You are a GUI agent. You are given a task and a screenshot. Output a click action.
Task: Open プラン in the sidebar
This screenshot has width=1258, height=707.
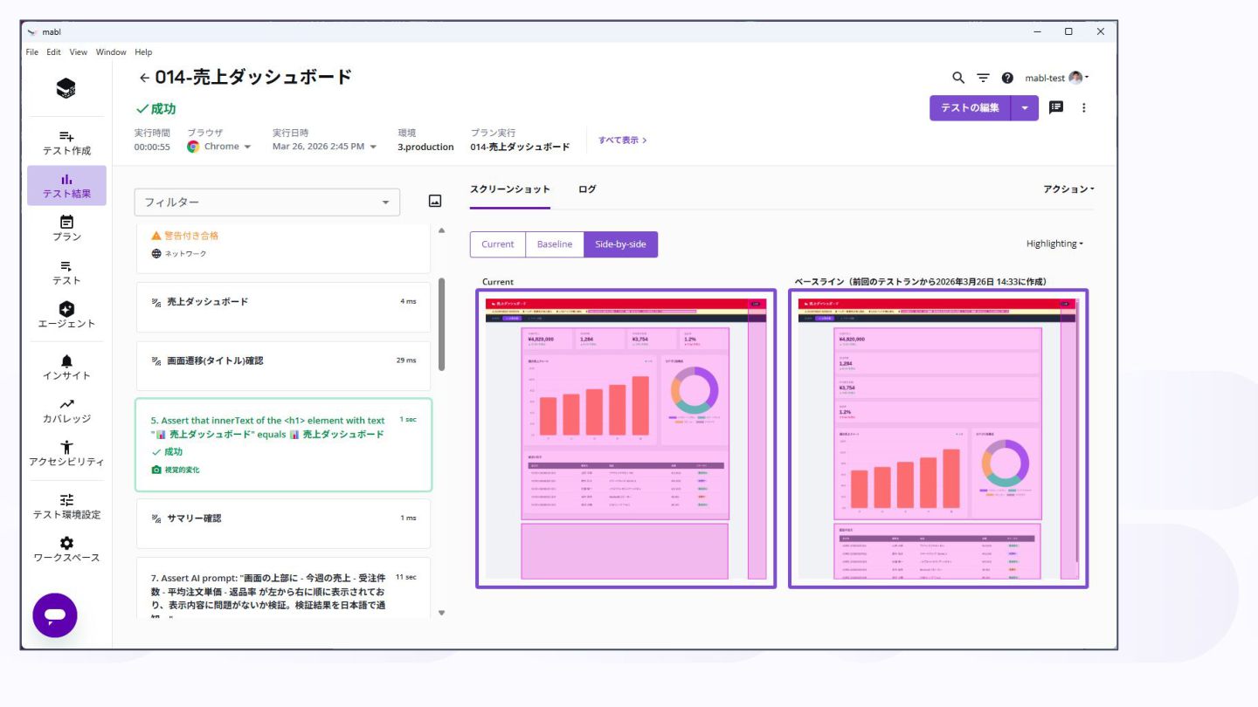click(x=66, y=229)
